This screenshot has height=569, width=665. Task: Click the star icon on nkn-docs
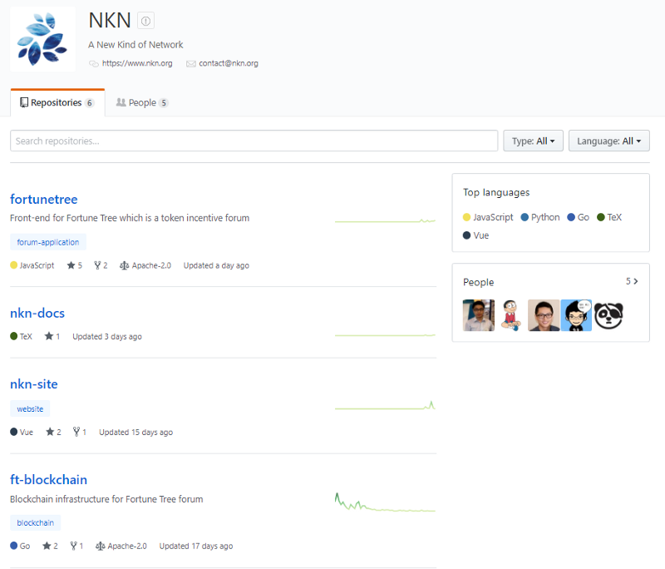pos(49,336)
